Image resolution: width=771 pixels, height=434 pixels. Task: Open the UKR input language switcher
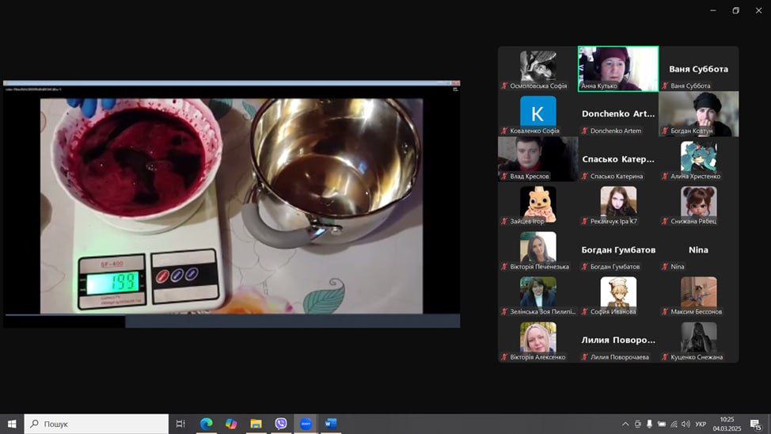click(701, 424)
